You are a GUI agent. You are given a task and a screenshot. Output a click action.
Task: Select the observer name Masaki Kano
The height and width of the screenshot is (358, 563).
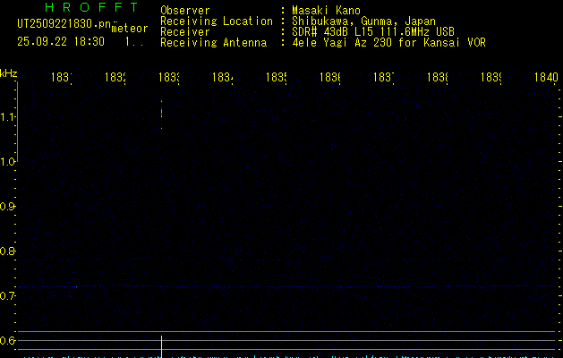(x=326, y=10)
